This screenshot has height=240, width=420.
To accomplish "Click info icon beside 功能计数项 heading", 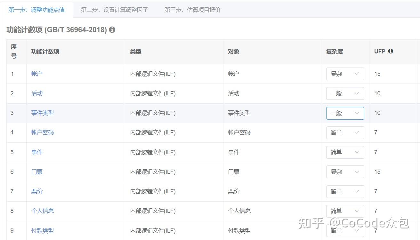I will [112, 30].
